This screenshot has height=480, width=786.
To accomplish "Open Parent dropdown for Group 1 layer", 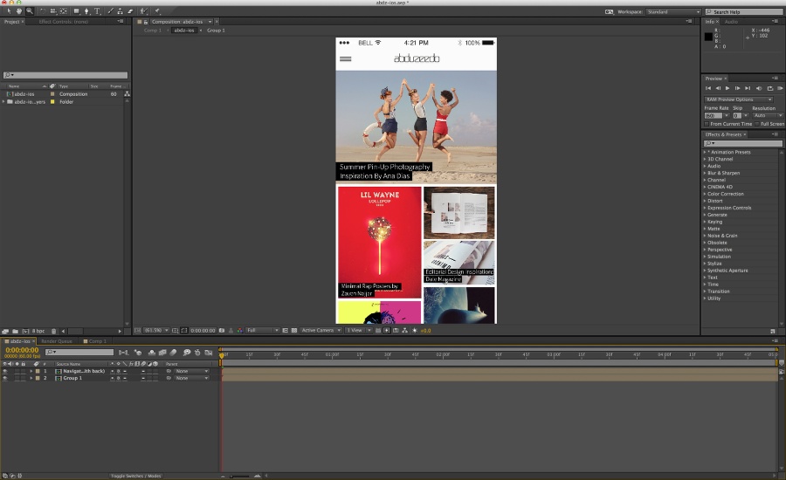I will click(191, 378).
